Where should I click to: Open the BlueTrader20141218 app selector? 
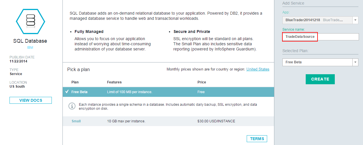tap(317, 20)
